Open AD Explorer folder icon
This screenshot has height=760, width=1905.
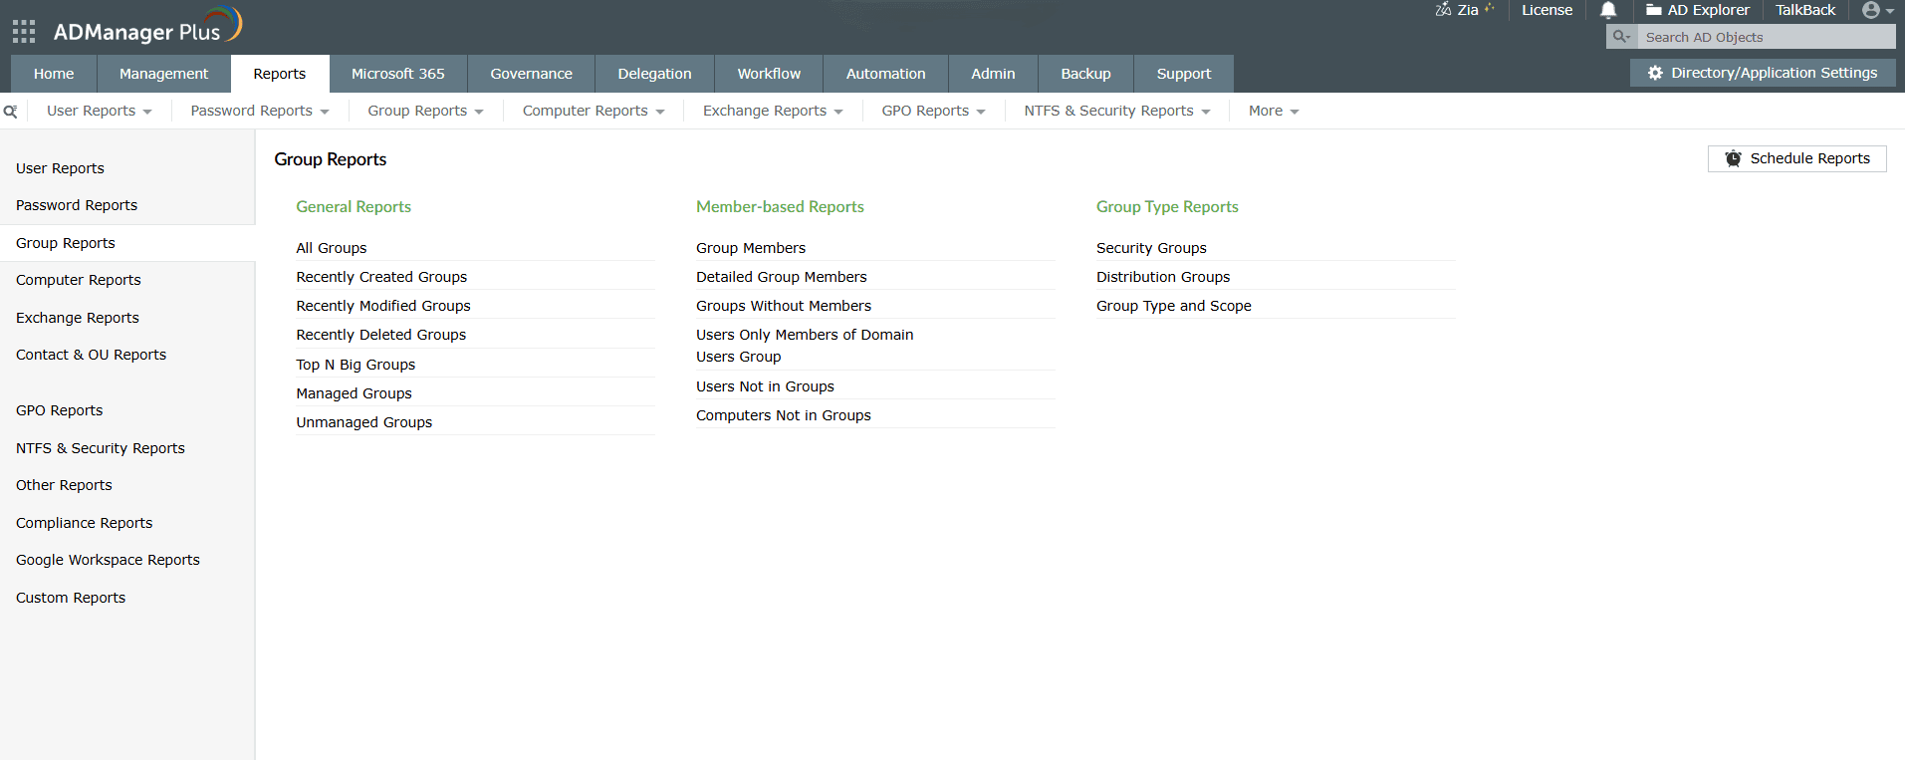[x=1653, y=10]
